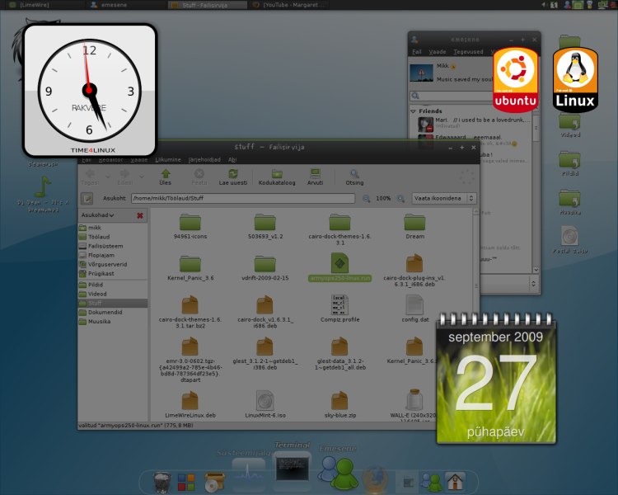Zoom out file view magnifier
The width and height of the screenshot is (618, 495).
(366, 199)
